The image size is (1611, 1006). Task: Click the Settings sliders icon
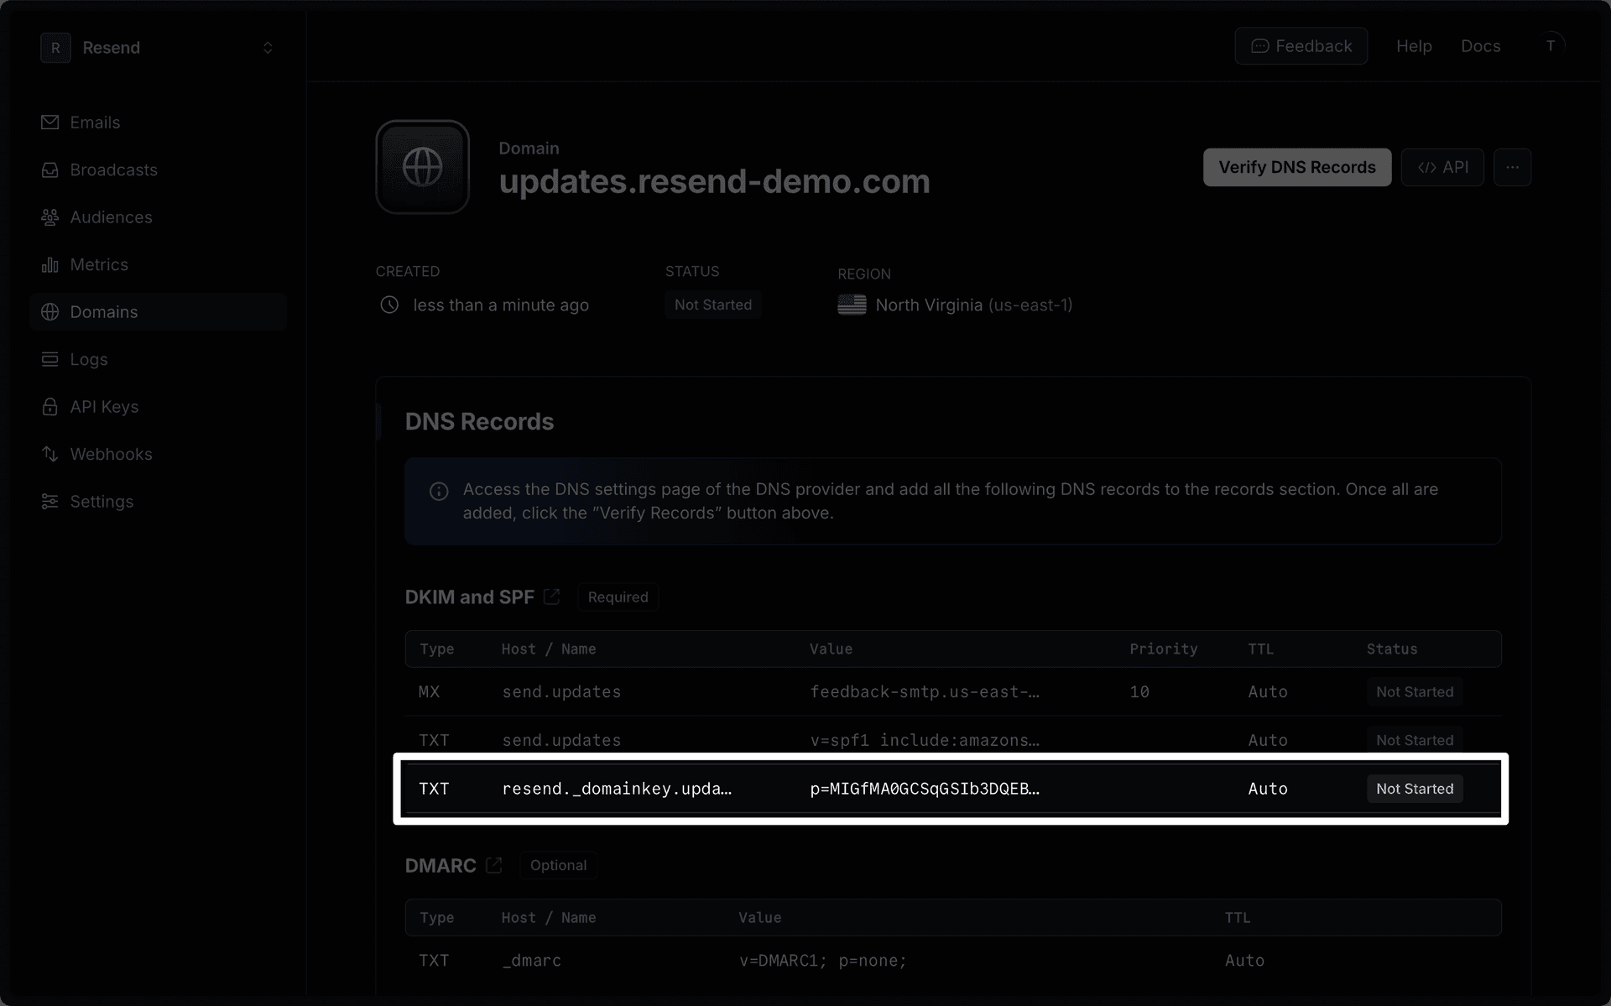(50, 502)
